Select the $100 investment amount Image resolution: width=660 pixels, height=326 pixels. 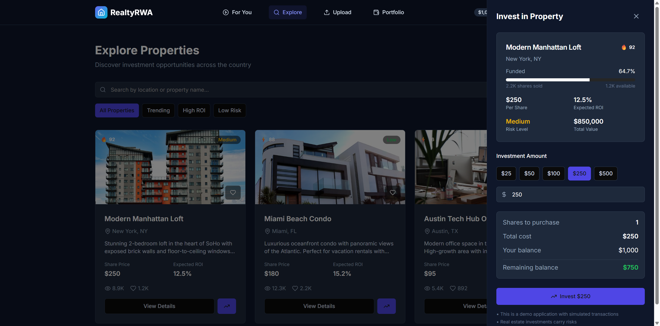click(553, 173)
